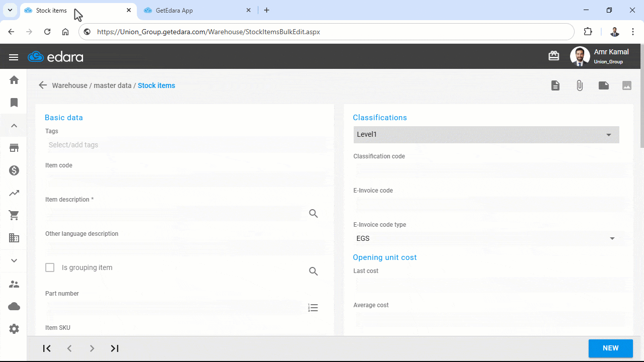Image resolution: width=644 pixels, height=362 pixels.
Task: Open the store sidebar icon
Action: [14, 148]
